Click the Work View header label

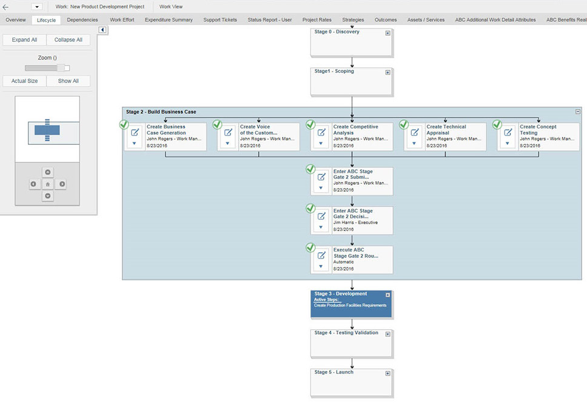click(171, 7)
